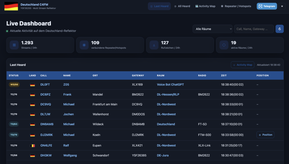Open the Last Heard tab
289x164 pixels.
pos(159,6)
